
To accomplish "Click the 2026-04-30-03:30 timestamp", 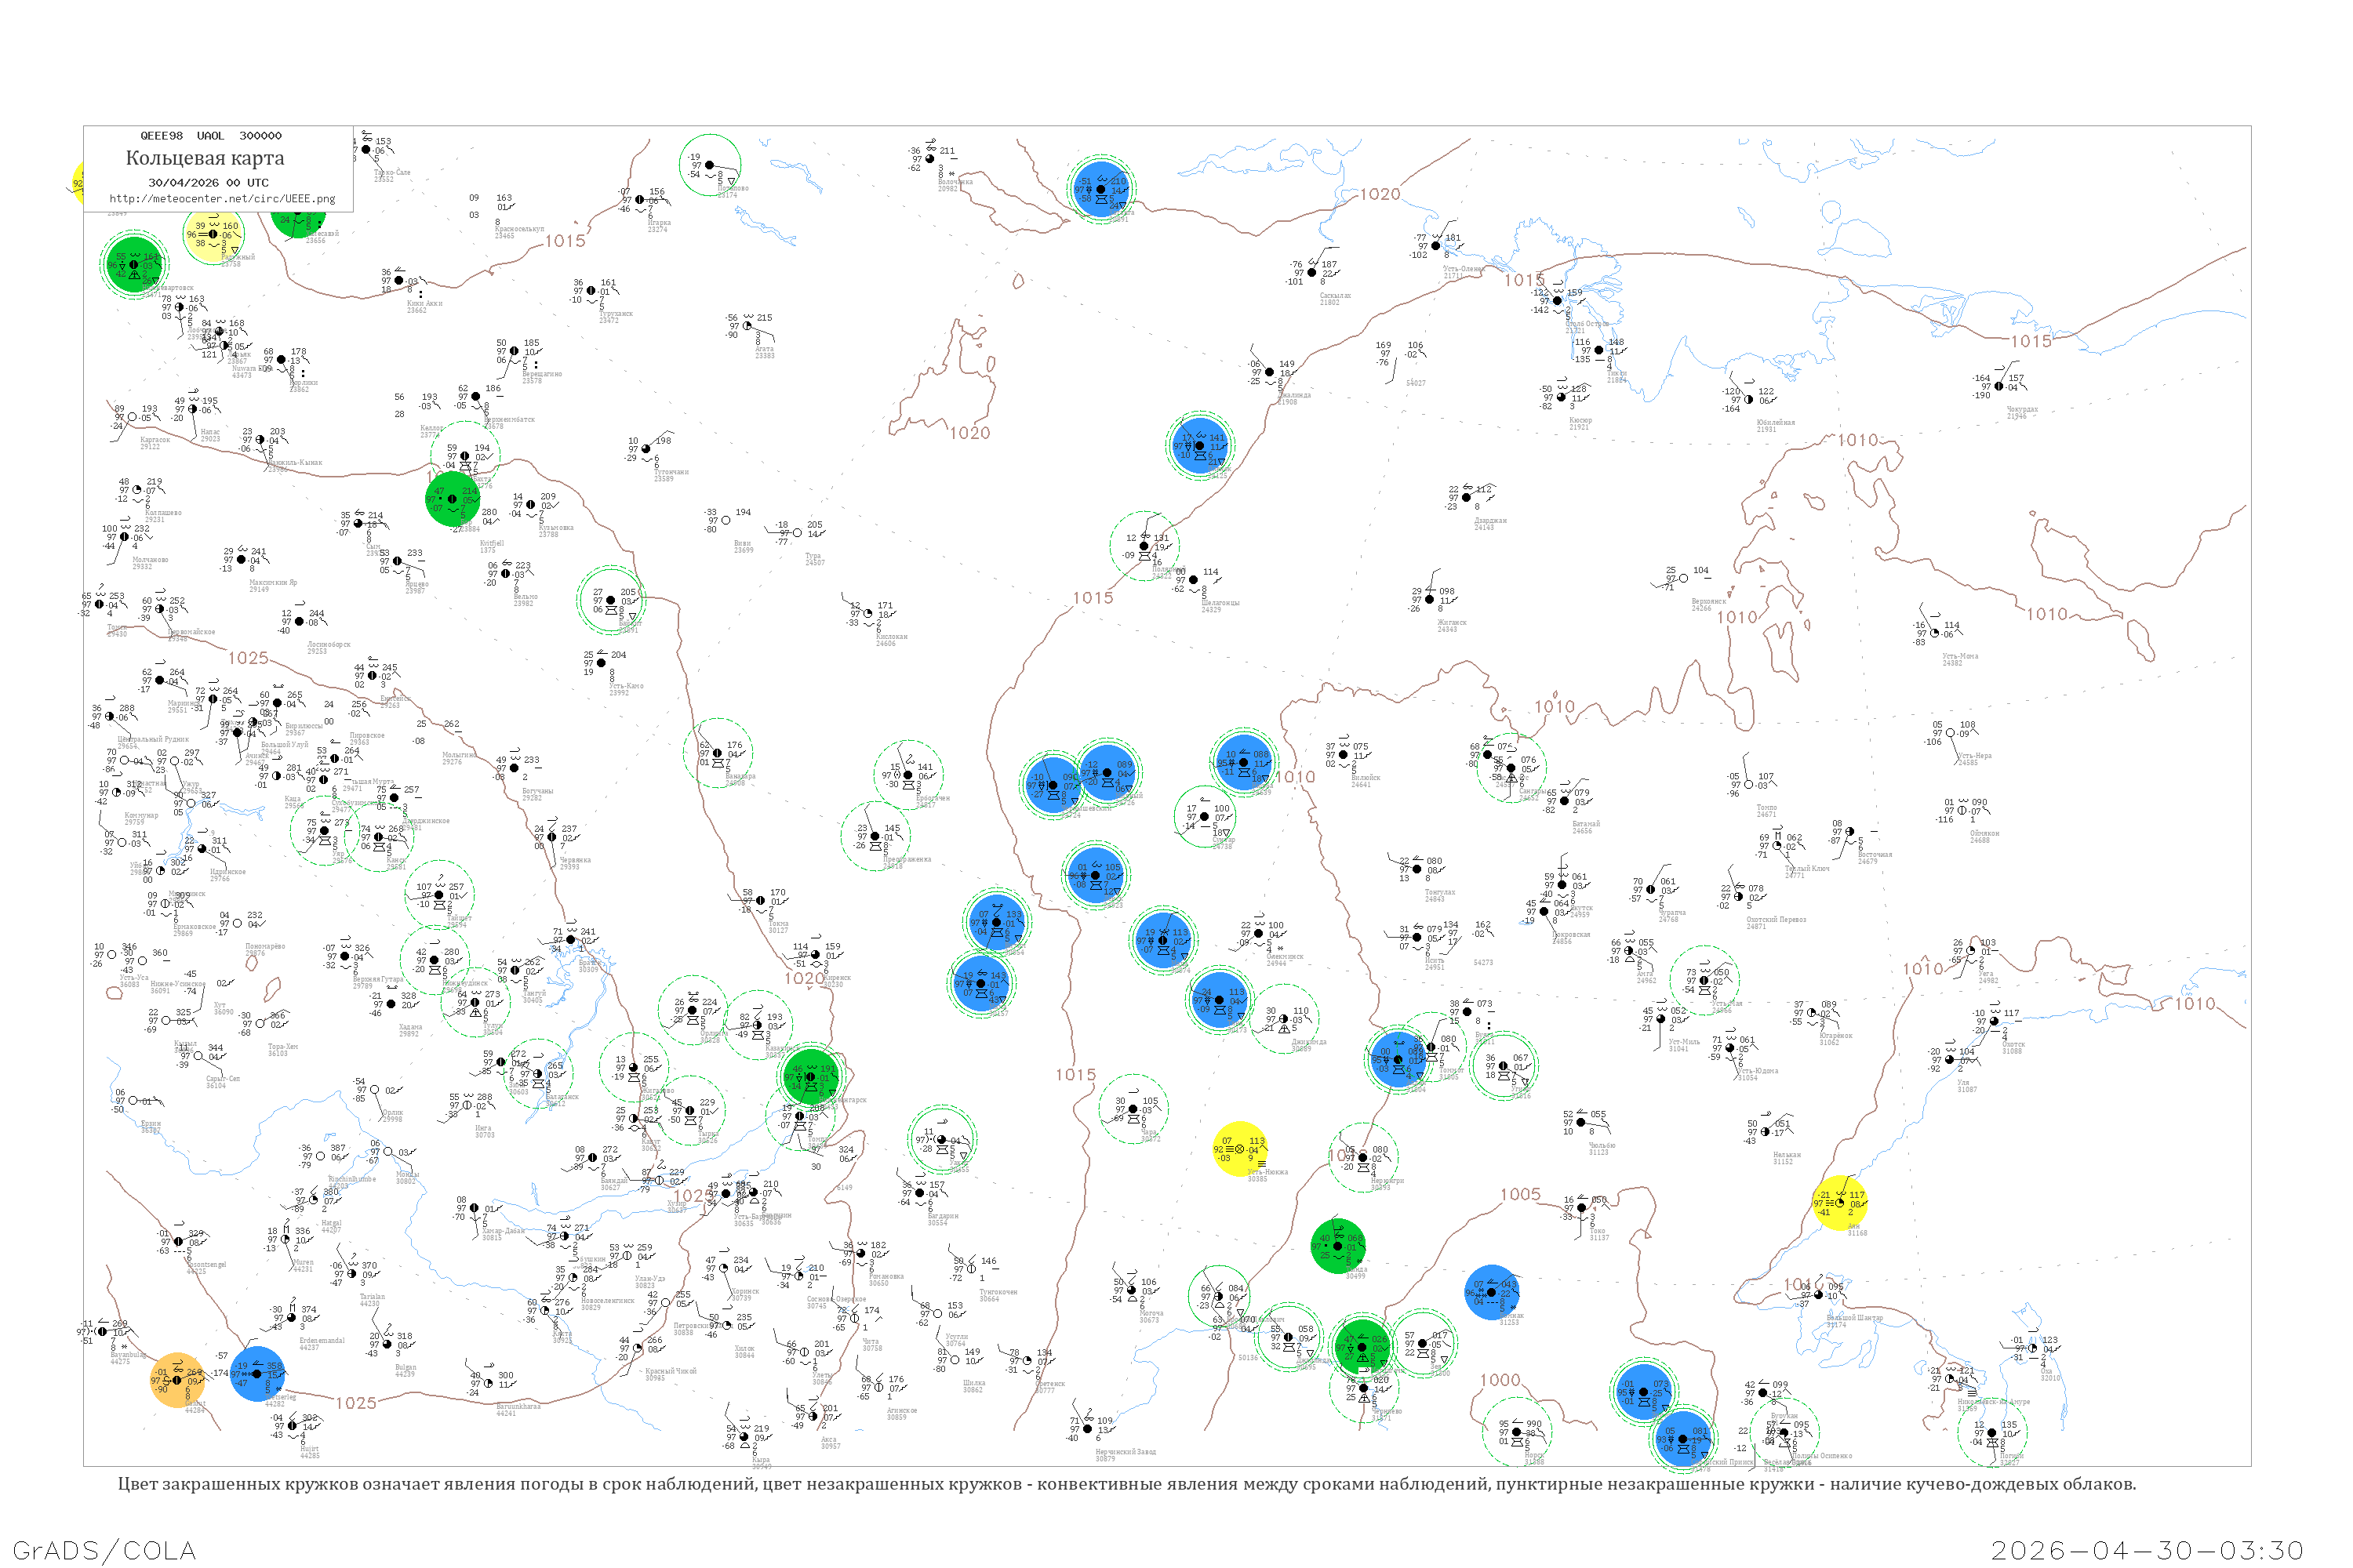I will coord(2147,1550).
